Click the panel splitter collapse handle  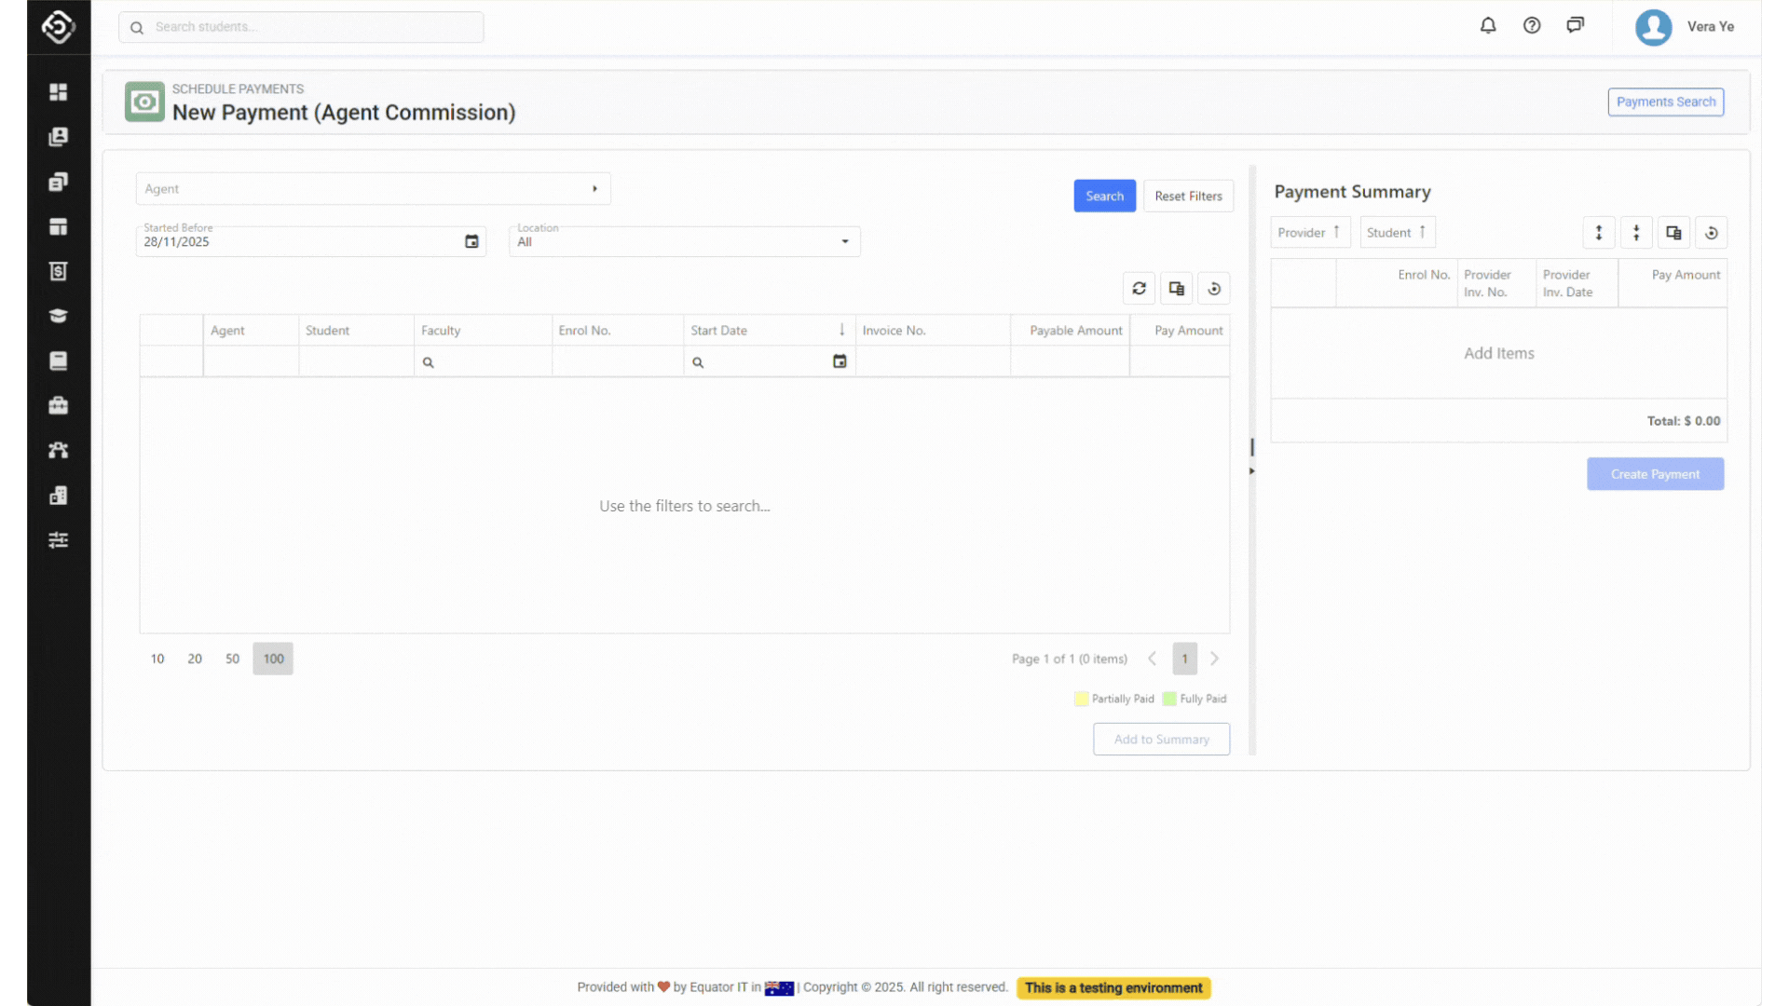coord(1251,471)
